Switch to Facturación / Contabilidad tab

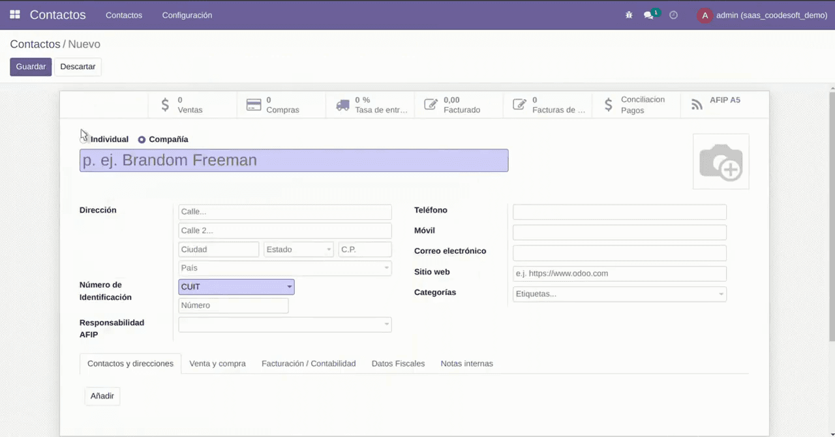point(309,364)
